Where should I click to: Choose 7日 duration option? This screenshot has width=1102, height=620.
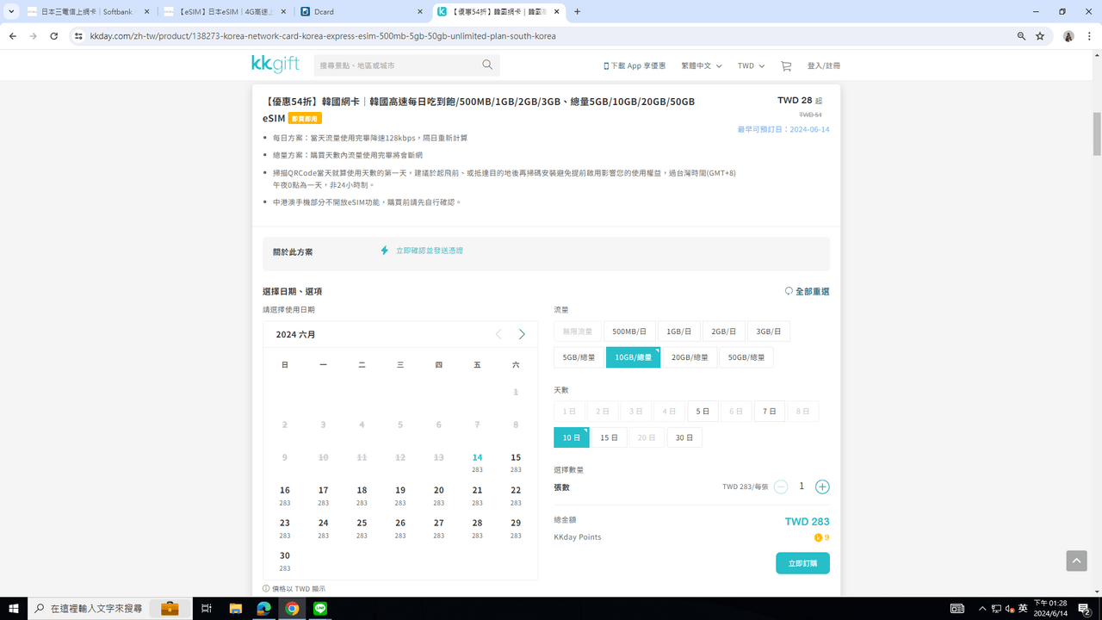coord(770,412)
